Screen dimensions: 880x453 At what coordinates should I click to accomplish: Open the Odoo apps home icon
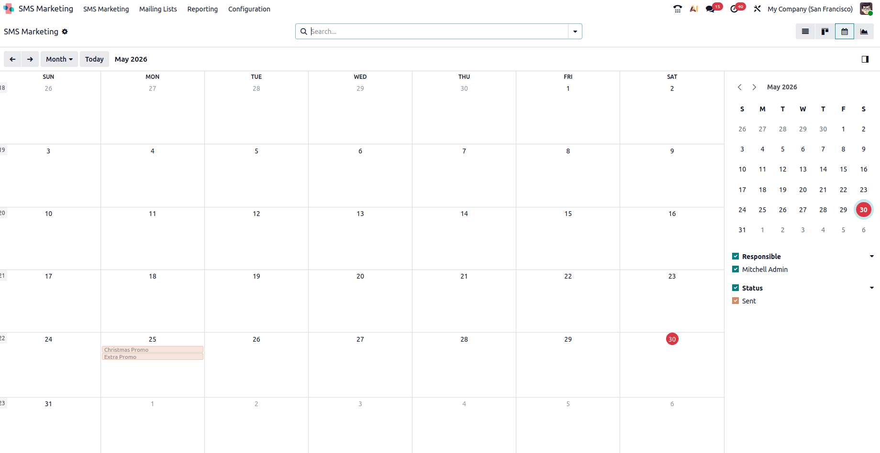[9, 9]
